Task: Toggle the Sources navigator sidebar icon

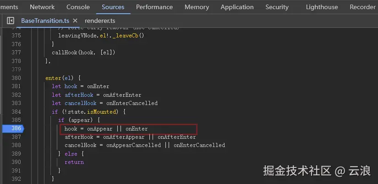Action: [x=11, y=21]
